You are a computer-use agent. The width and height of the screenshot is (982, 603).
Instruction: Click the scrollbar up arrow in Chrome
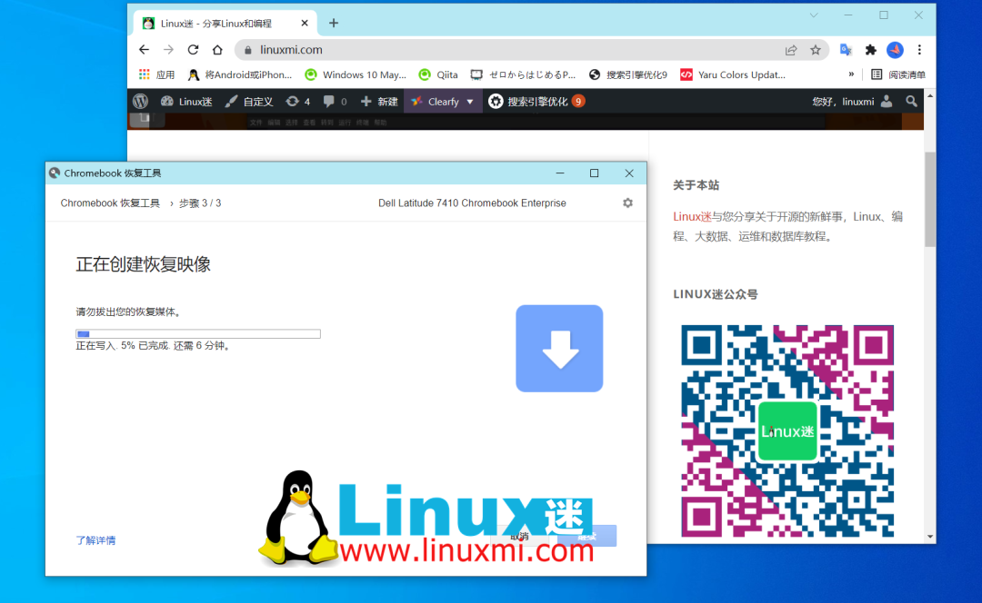point(930,96)
